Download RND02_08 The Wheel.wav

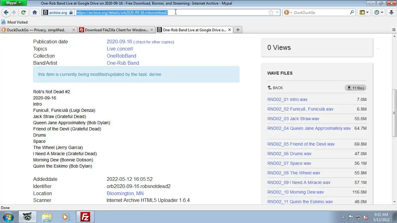tap(294, 173)
